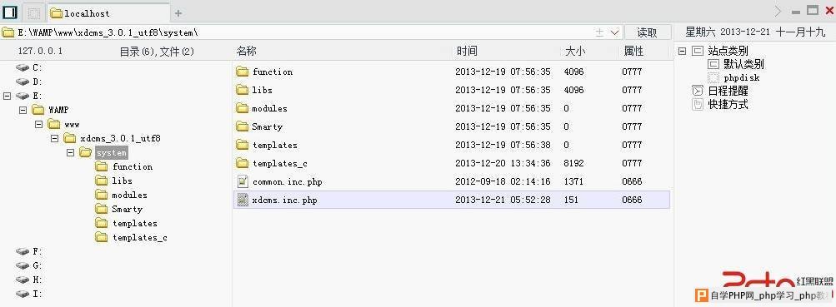Open the templates_c folder in the tree
Viewport: 836px width, 307px height.
point(140,238)
